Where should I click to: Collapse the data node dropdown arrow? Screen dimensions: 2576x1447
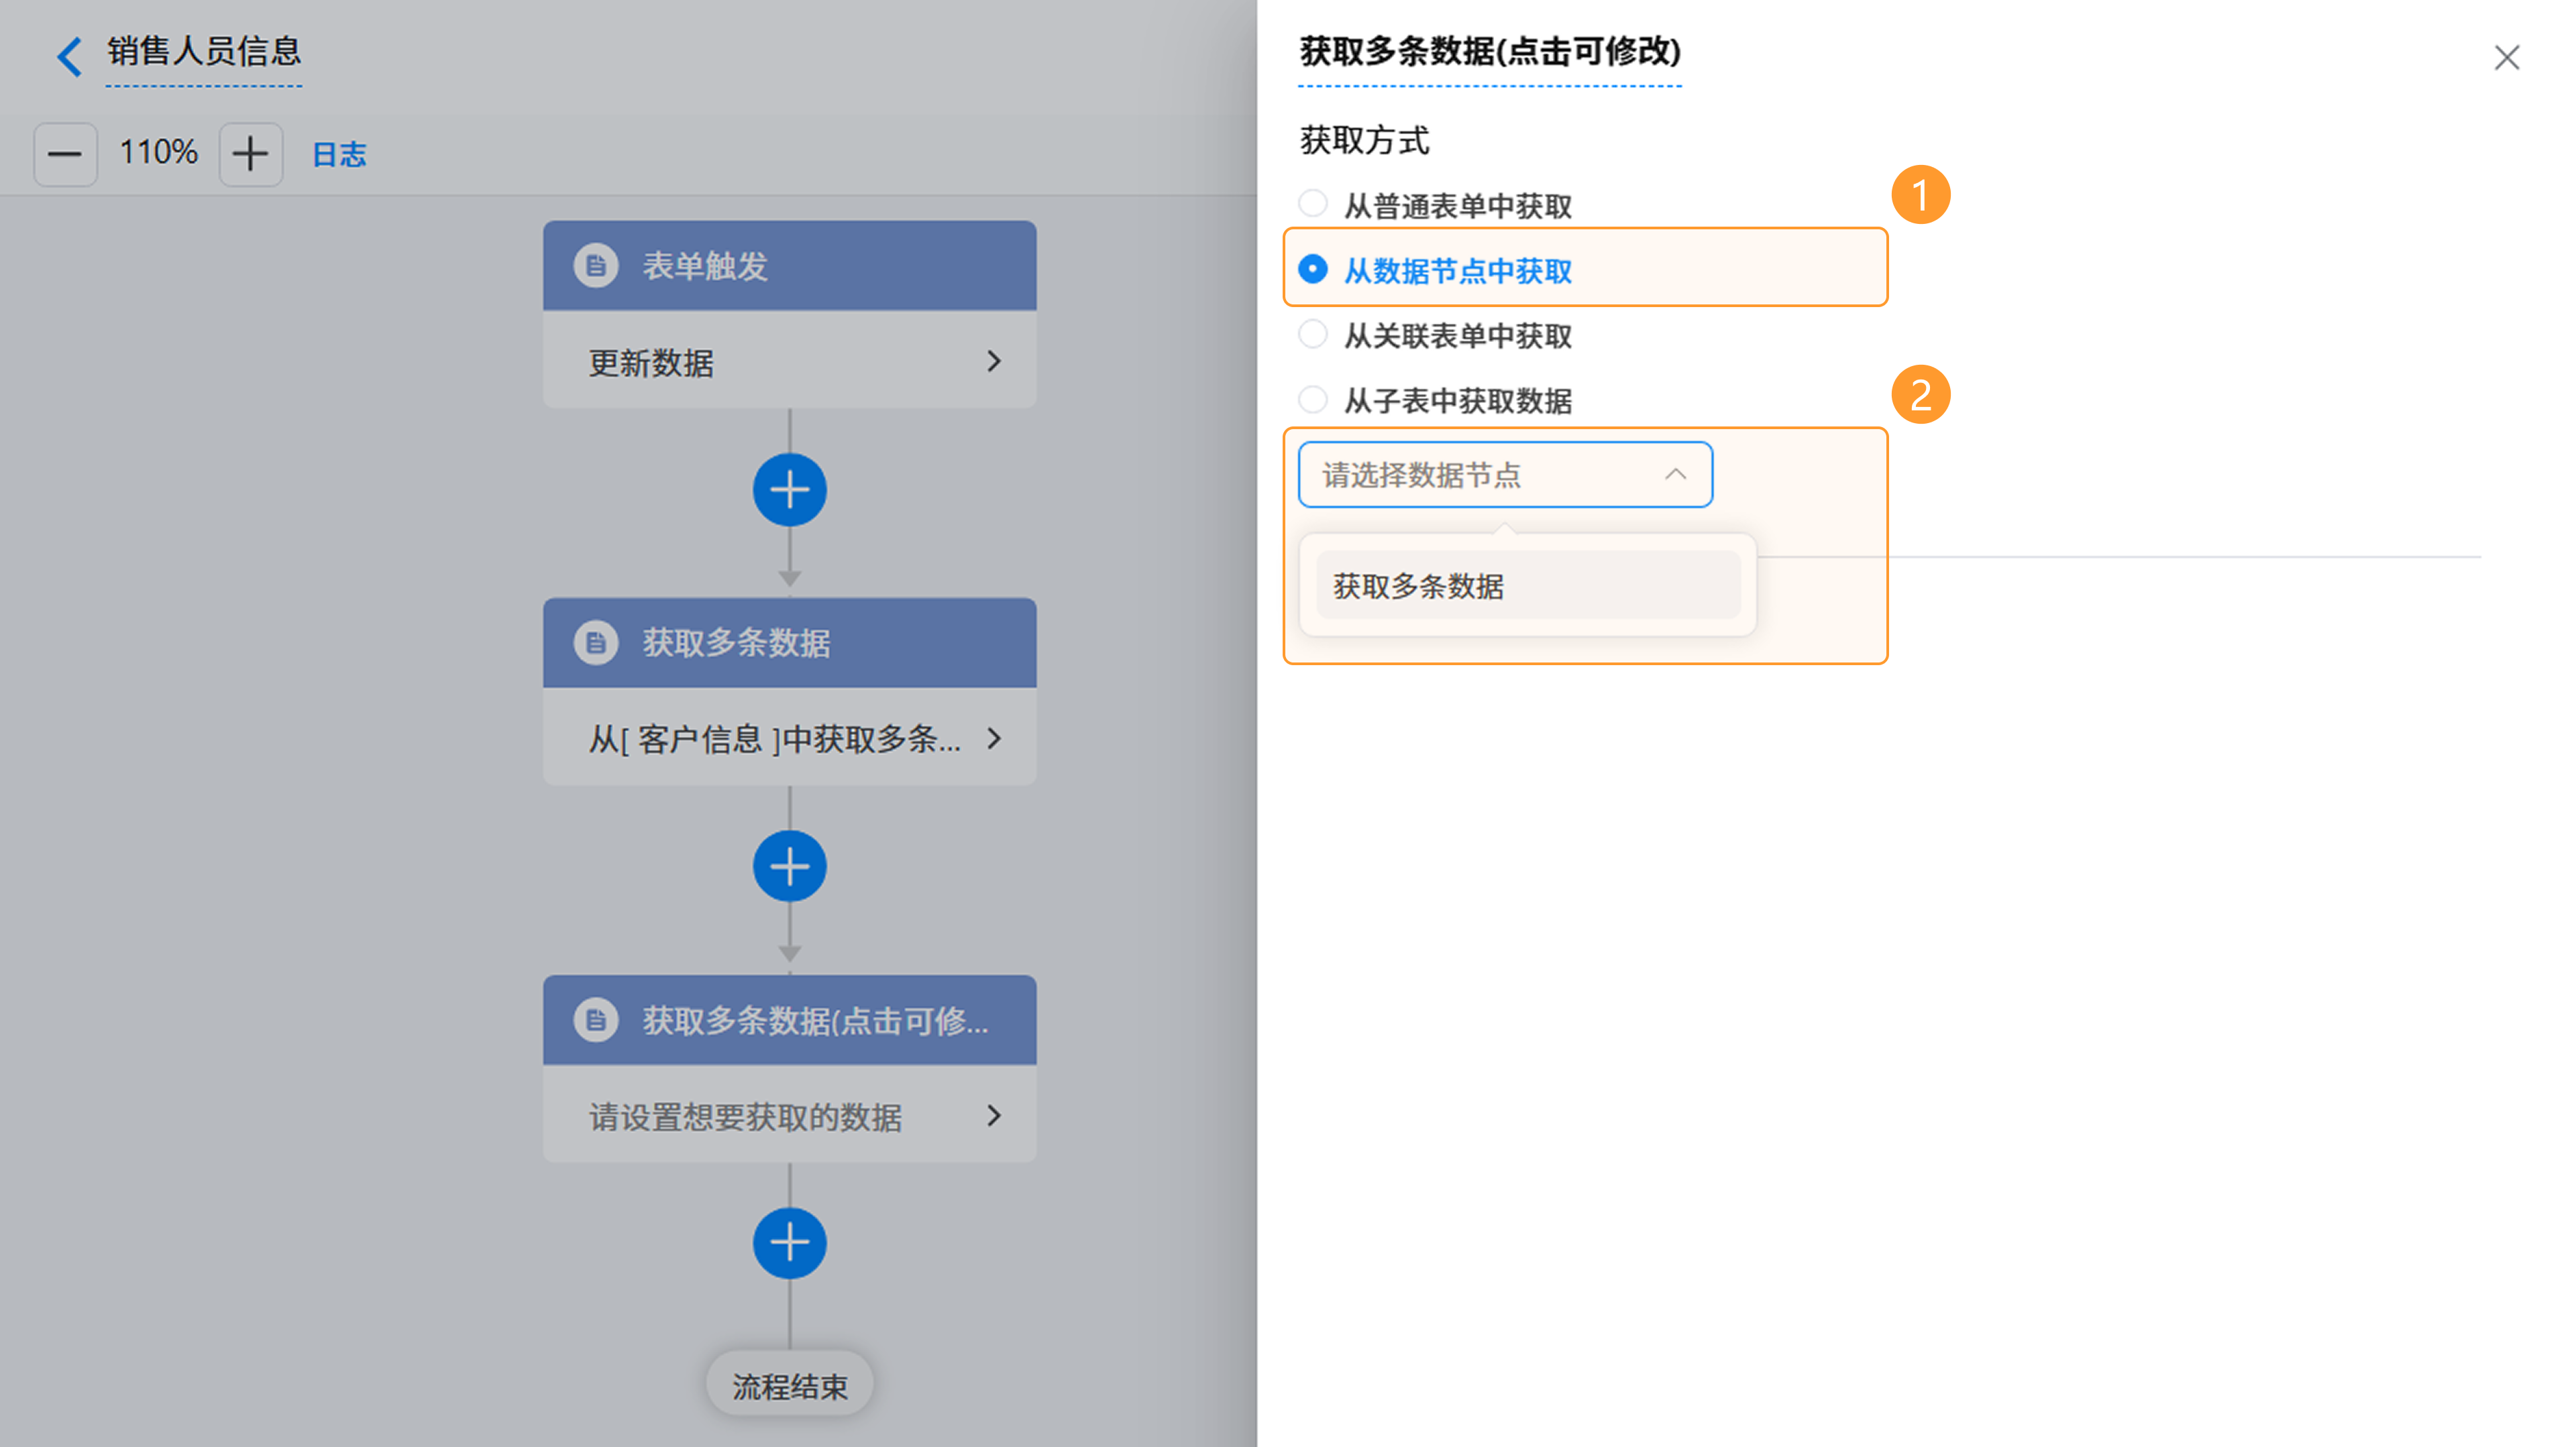pyautogui.click(x=1676, y=475)
